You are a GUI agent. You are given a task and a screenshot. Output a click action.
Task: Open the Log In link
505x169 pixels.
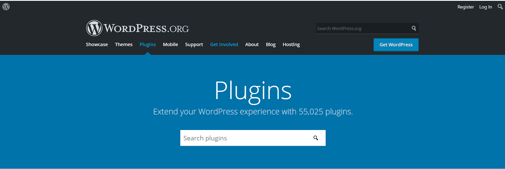click(x=485, y=7)
